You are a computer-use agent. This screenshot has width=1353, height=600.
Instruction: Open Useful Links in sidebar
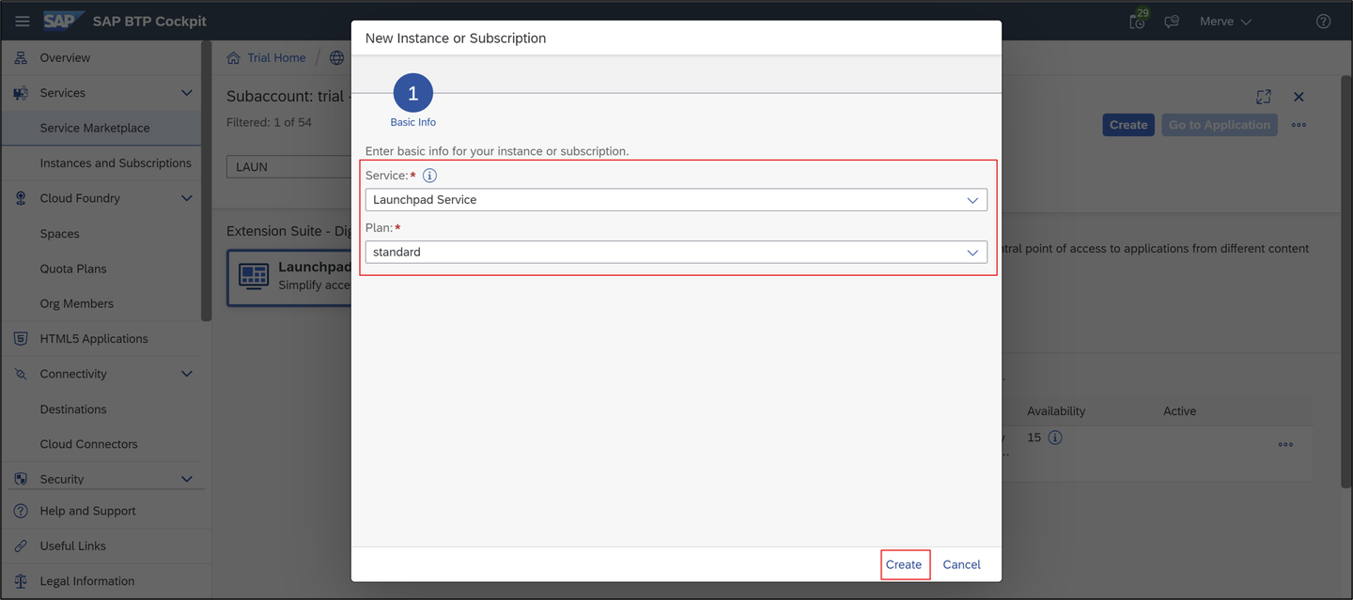[x=72, y=546]
